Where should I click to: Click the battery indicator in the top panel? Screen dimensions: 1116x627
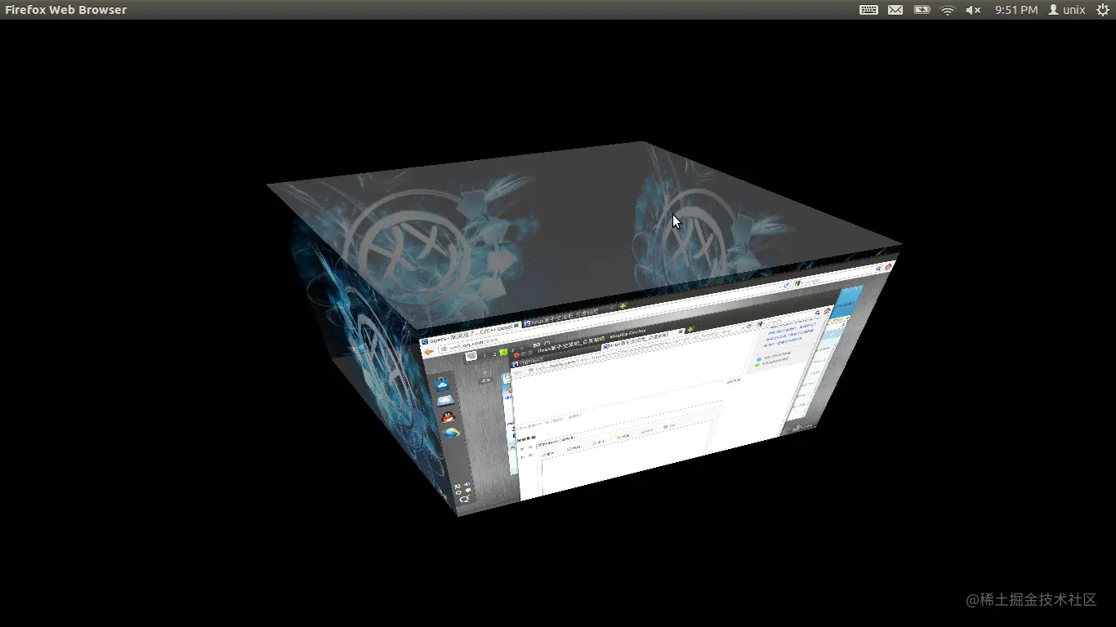point(922,10)
